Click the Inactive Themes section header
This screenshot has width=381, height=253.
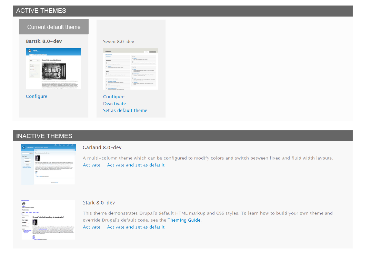click(183, 136)
